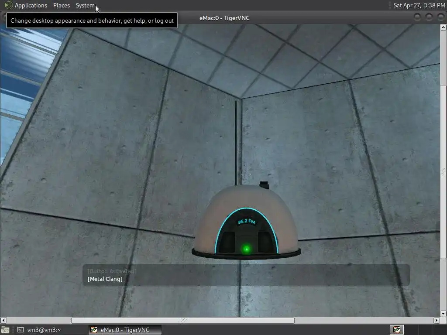The height and width of the screenshot is (335, 447).
Task: Close the eMac:0 - TigerVNC window
Action: pos(441,17)
